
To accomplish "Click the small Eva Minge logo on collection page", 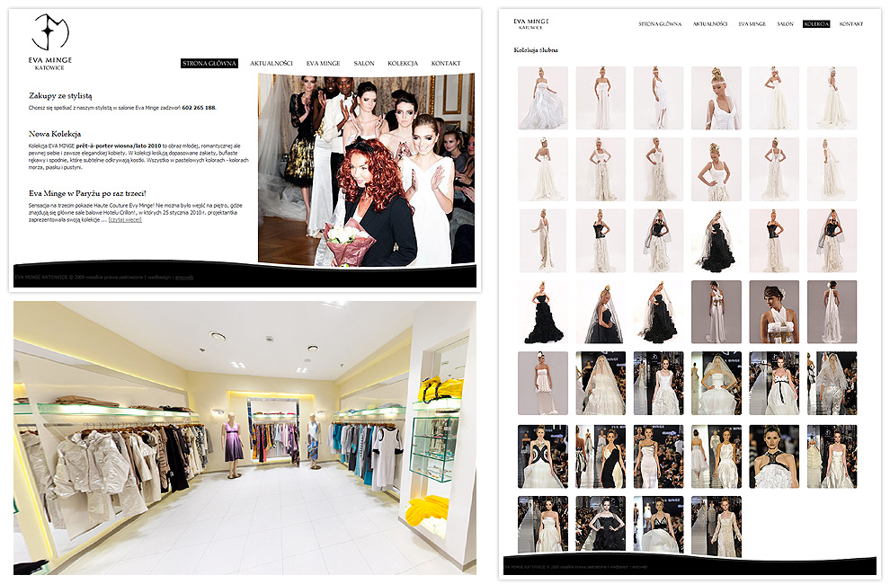I will [530, 23].
